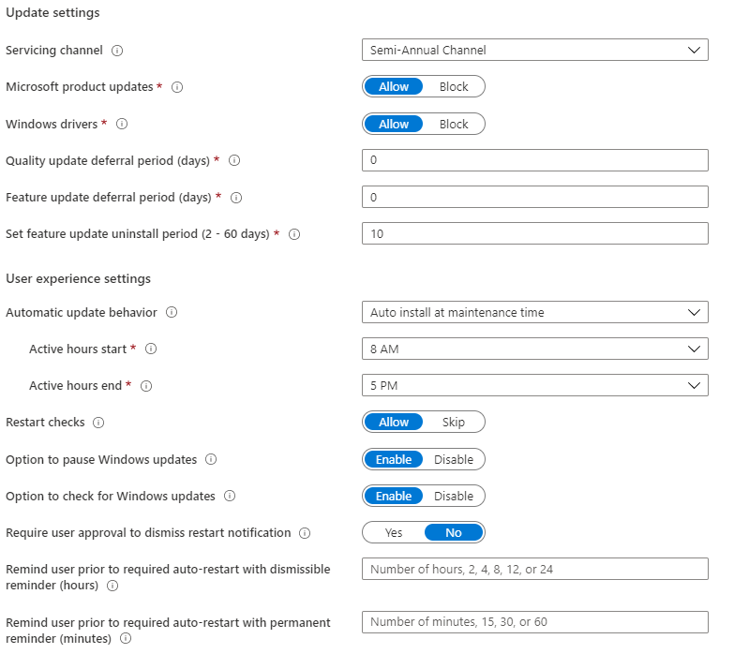734x654 pixels.
Task: Show info tooltip for Active hours start
Action: point(151,349)
